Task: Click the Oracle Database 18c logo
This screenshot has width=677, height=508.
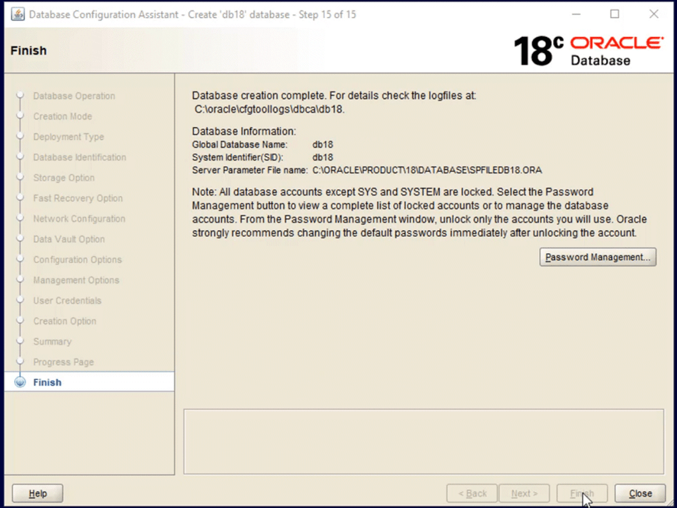Action: pyautogui.click(x=588, y=51)
